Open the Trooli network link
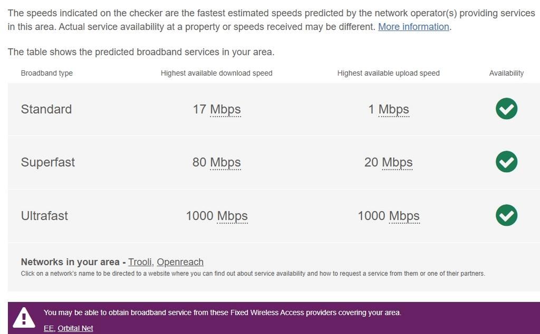Screen dimensions: 540x334 tap(140, 262)
